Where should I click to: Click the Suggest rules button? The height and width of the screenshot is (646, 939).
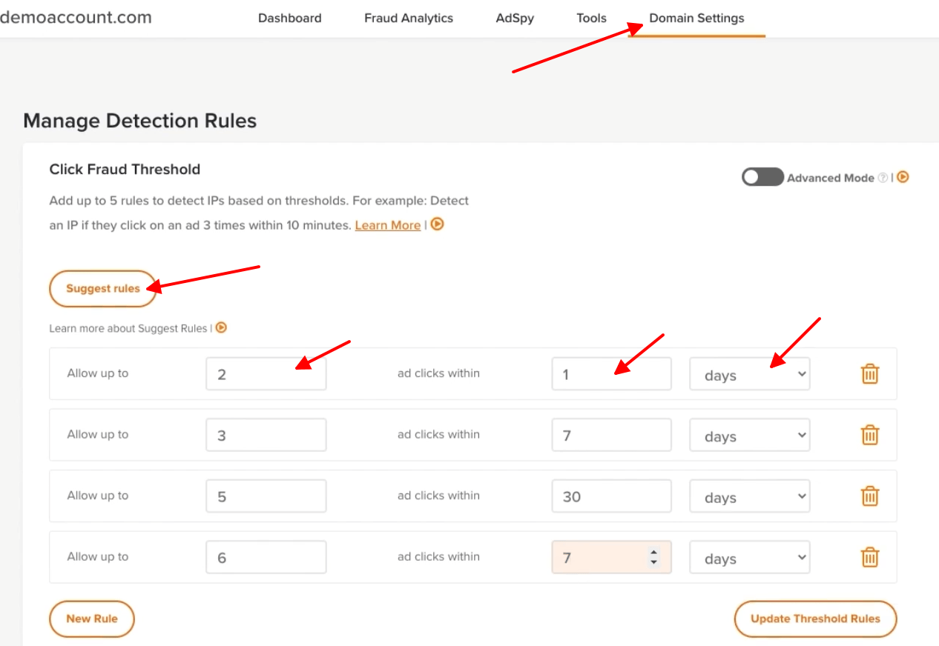coord(102,289)
